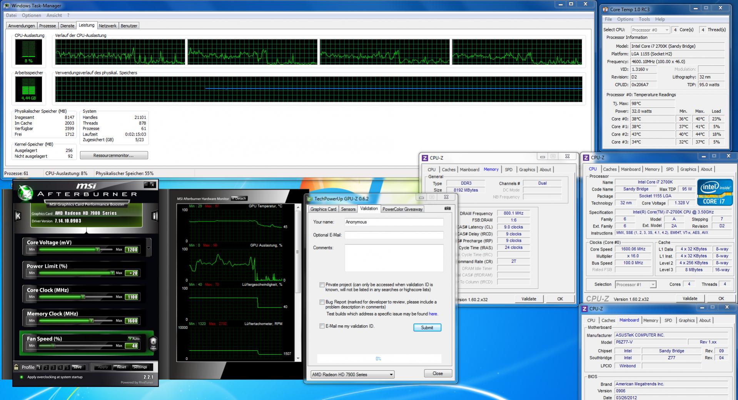The width and height of the screenshot is (738, 400).
Task: Open Core Temp Options menu
Action: [x=625, y=19]
